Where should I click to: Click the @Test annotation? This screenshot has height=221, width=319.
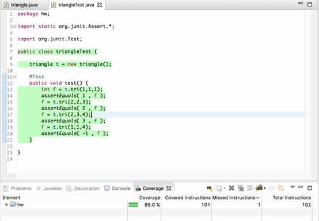pos(36,77)
